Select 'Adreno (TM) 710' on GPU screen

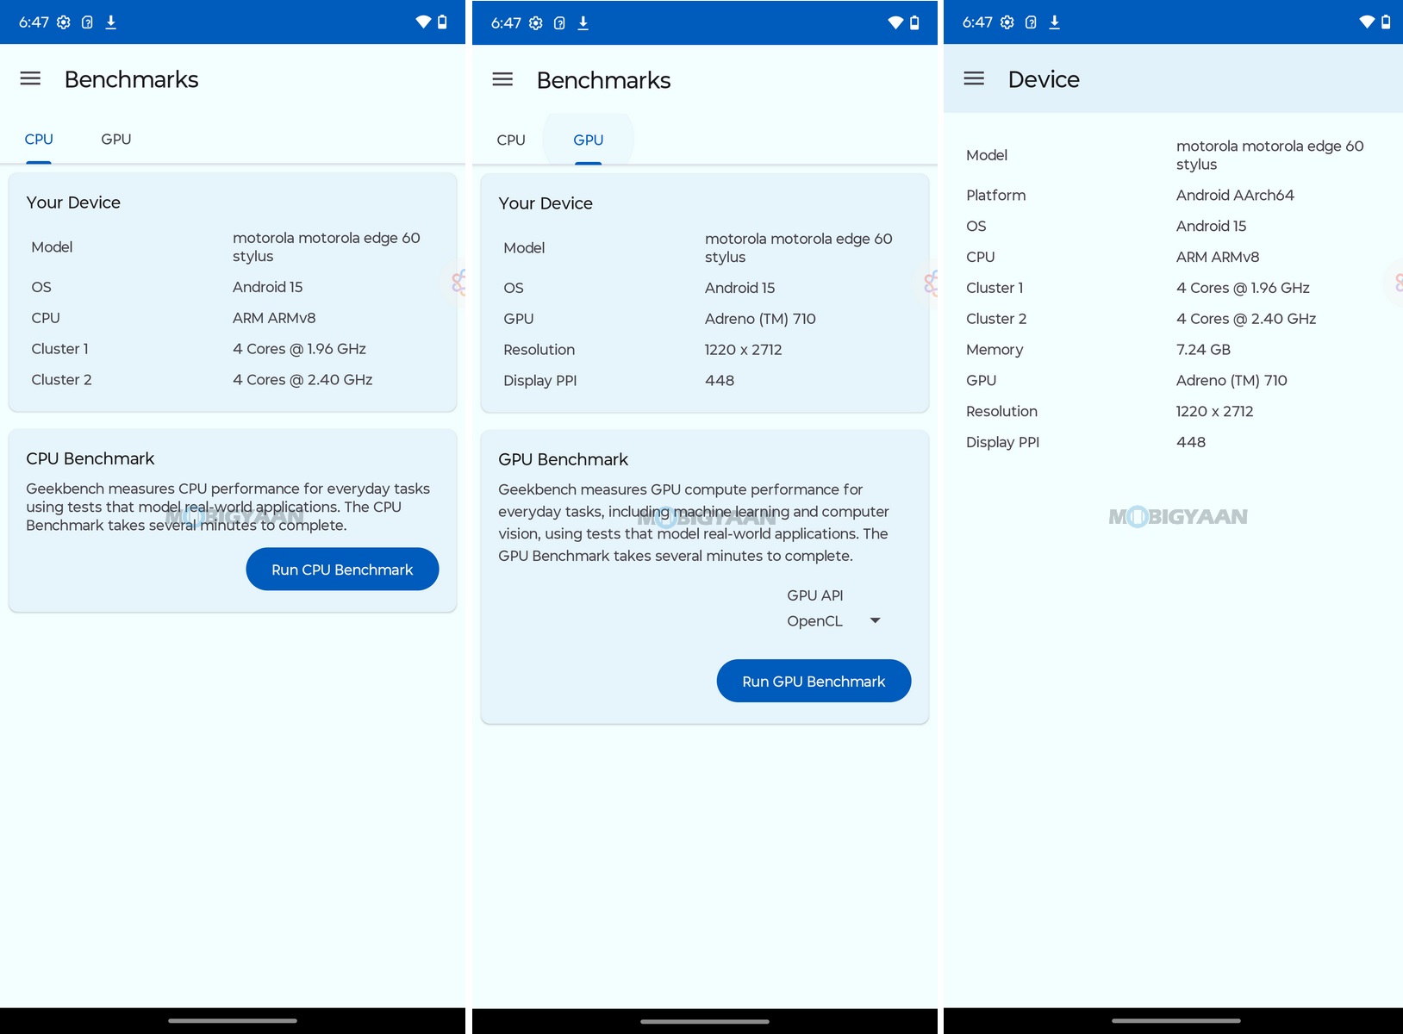point(760,319)
